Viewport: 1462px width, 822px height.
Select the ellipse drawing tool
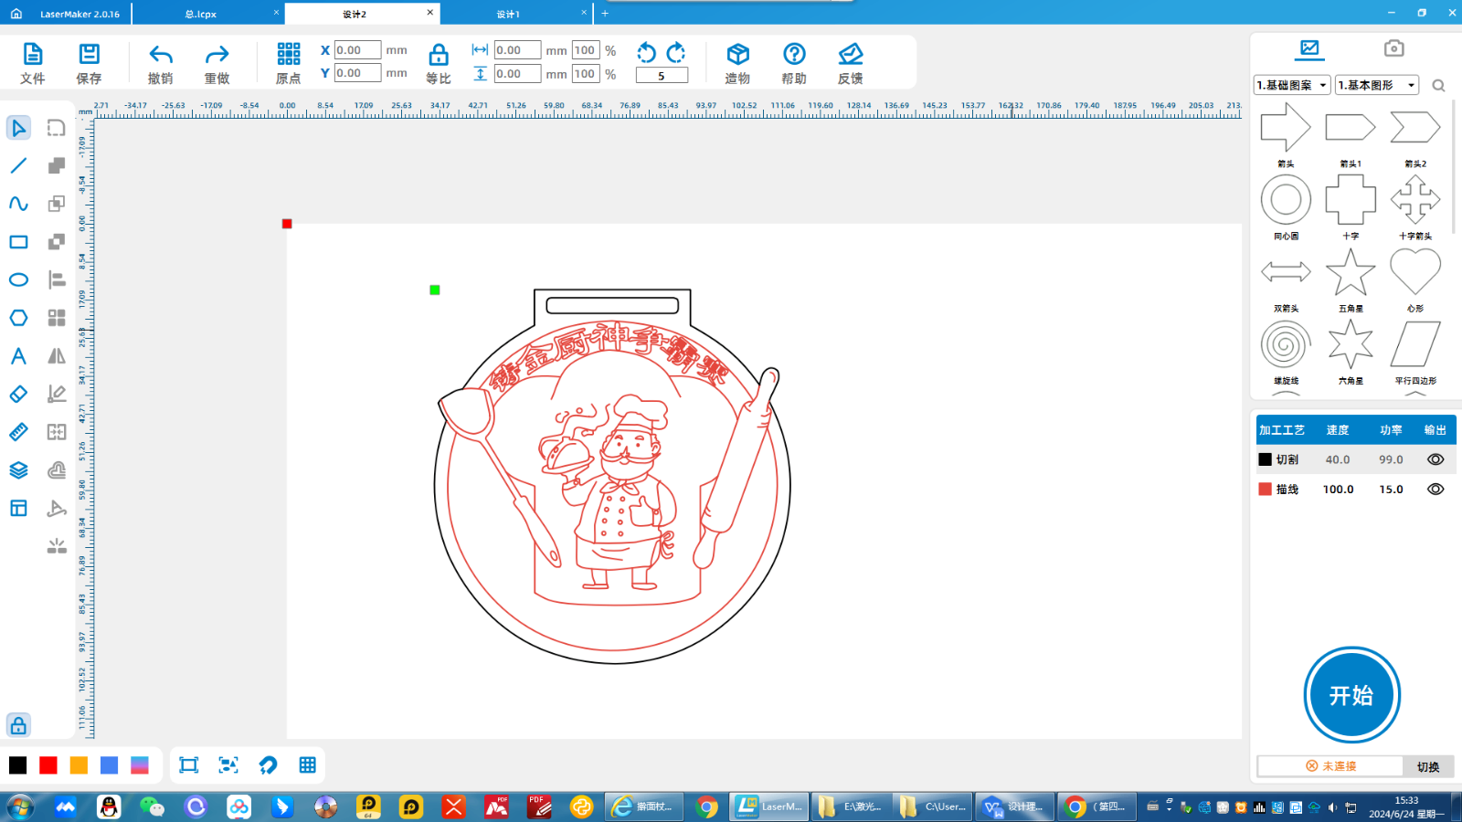coord(18,279)
